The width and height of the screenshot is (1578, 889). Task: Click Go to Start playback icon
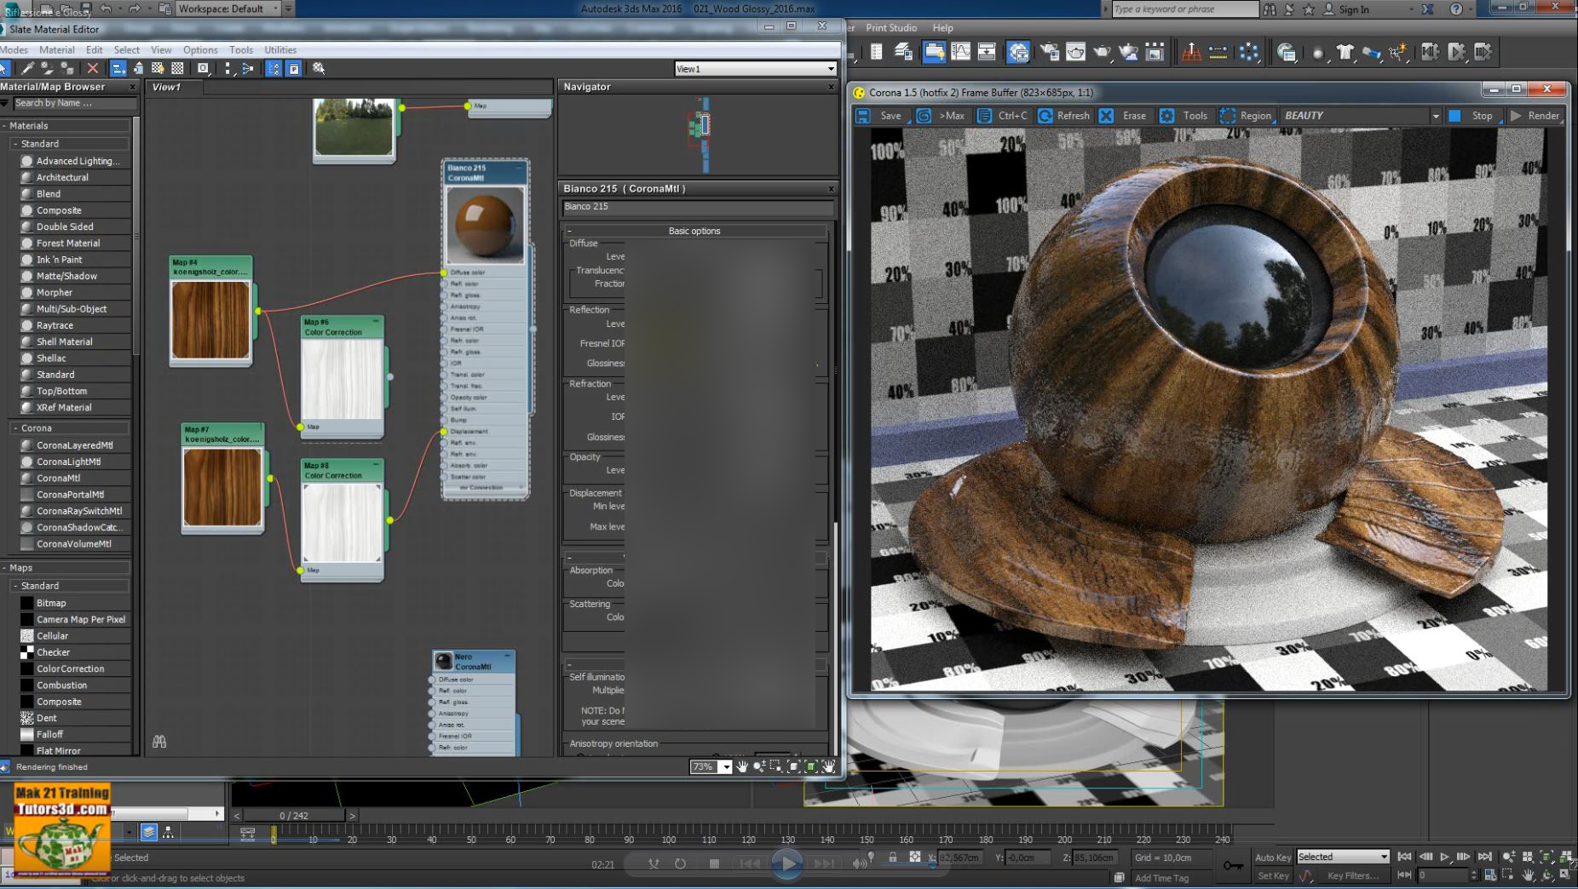click(1404, 857)
